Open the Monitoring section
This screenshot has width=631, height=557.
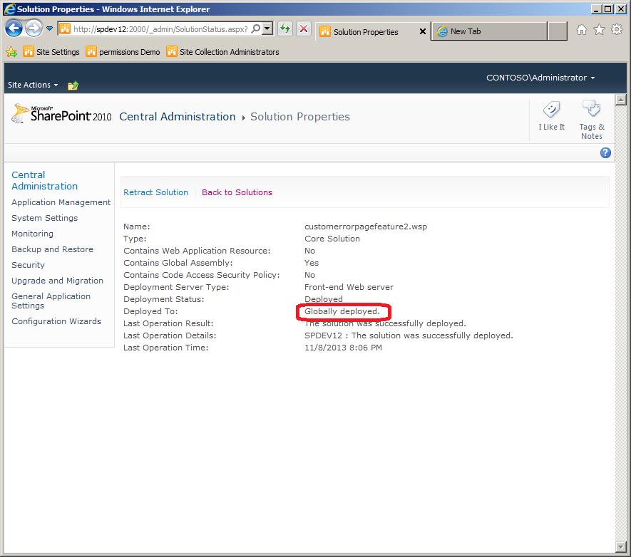coord(32,234)
